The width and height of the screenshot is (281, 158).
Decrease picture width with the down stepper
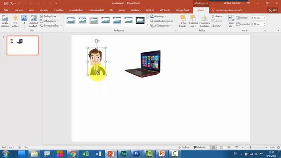pos(264,25)
